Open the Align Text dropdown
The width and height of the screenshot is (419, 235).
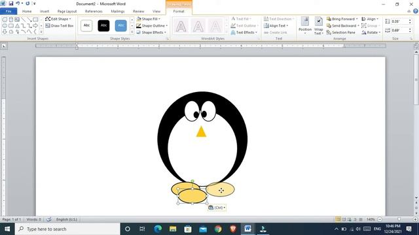click(276, 25)
